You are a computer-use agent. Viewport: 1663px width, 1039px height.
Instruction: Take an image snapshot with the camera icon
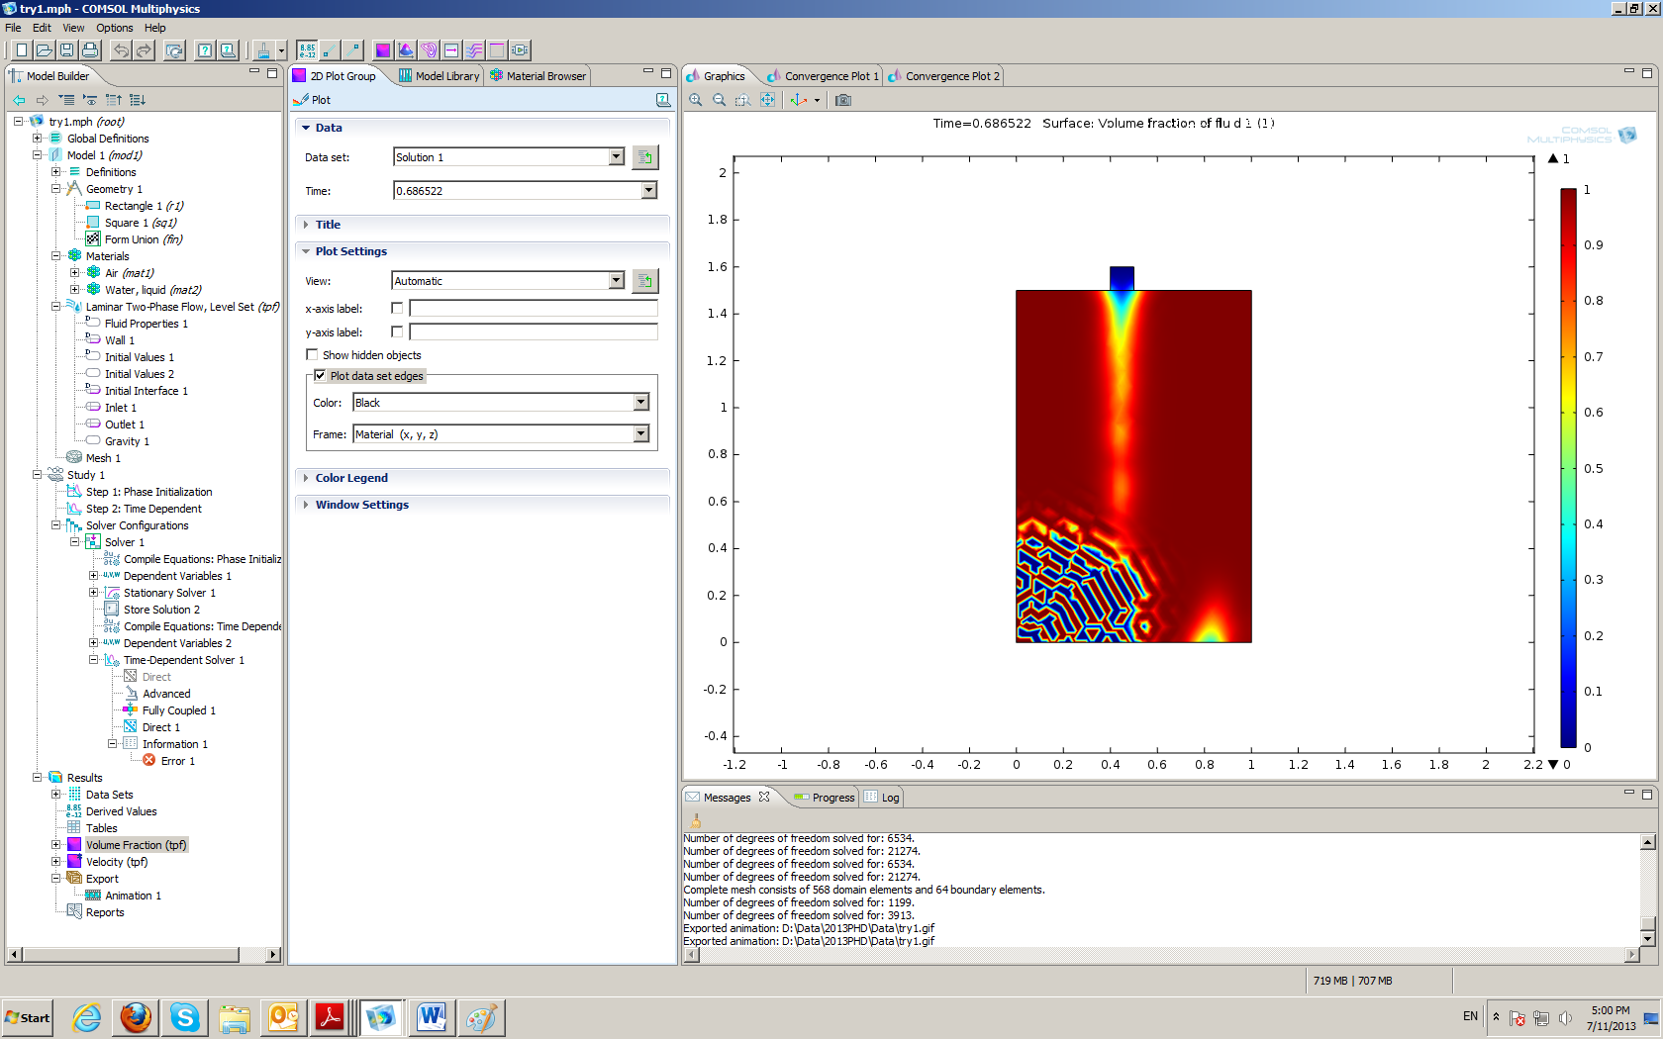843,100
